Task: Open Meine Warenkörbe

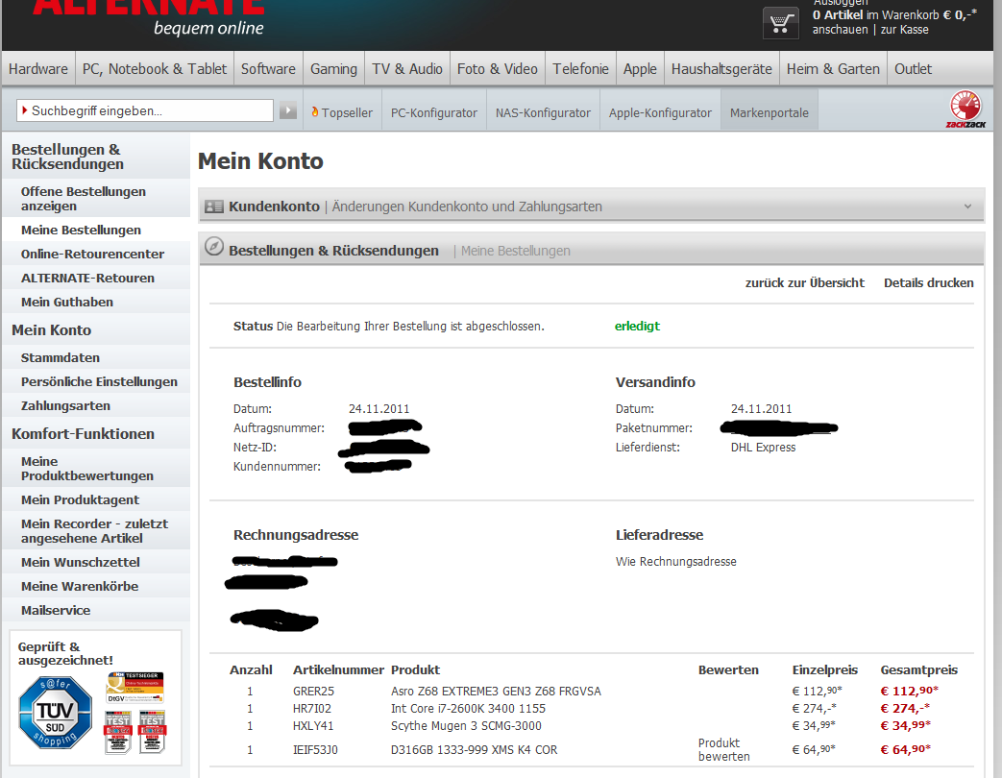Action: pyautogui.click(x=96, y=586)
